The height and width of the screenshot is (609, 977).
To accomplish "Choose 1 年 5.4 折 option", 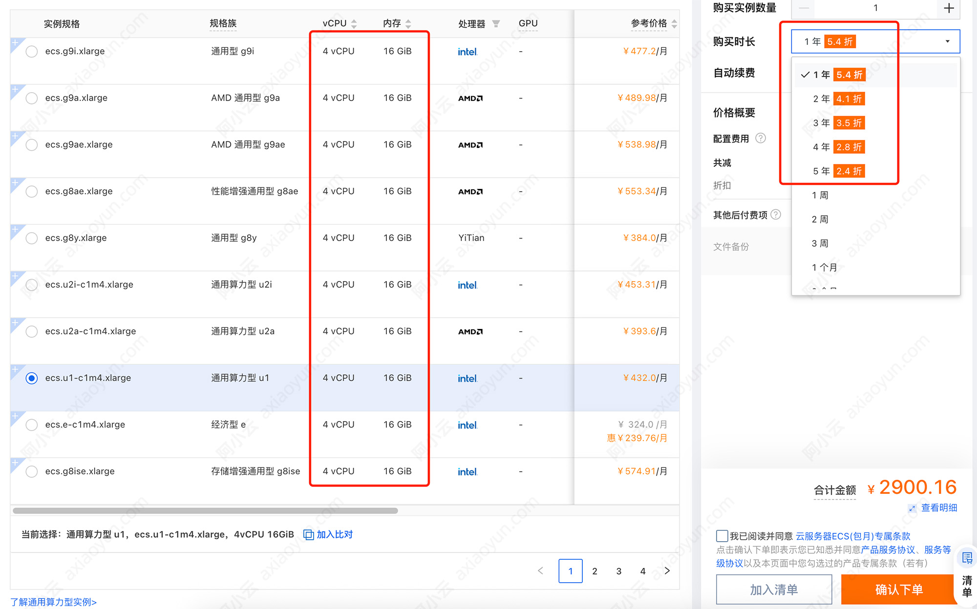I will (x=875, y=75).
